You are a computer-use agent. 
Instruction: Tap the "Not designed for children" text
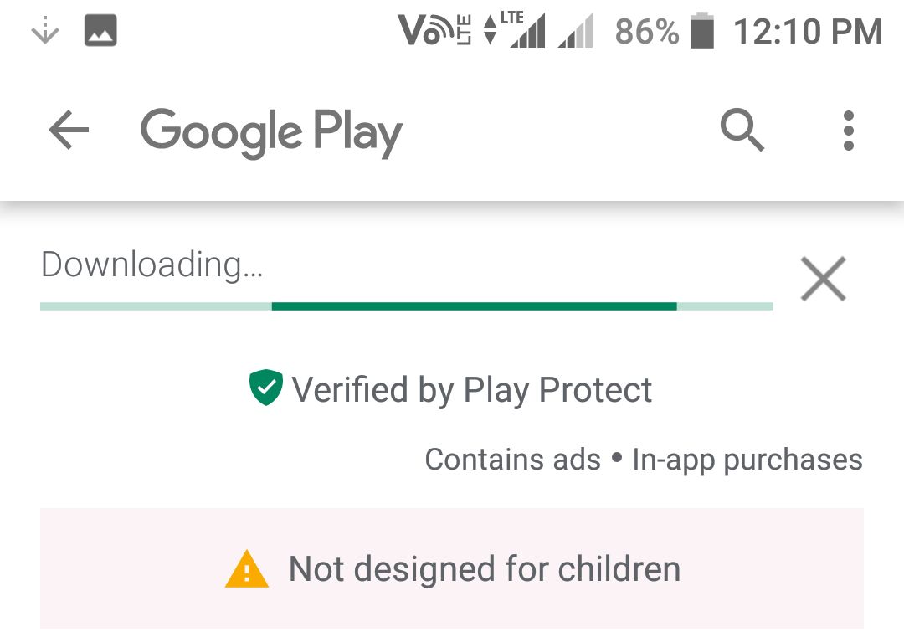(x=484, y=569)
